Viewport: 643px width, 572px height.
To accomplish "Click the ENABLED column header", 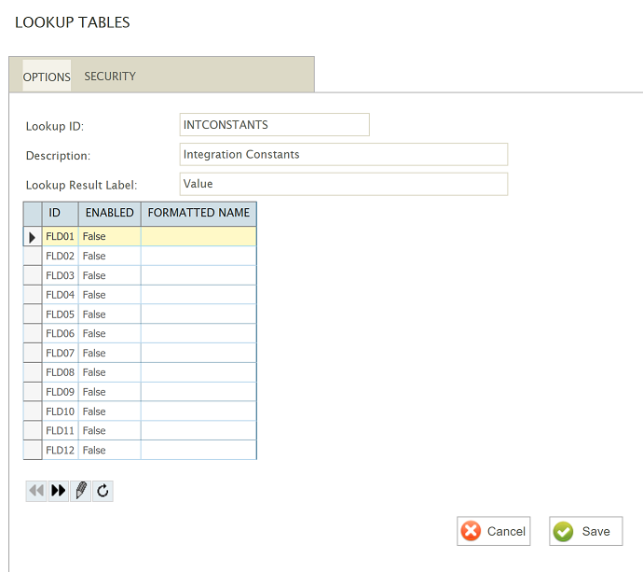I will [x=110, y=213].
